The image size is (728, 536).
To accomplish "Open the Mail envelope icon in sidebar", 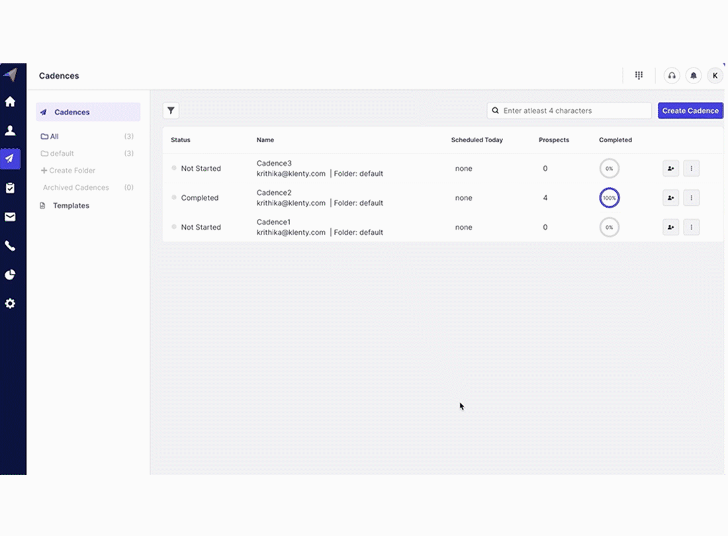I will coord(10,217).
